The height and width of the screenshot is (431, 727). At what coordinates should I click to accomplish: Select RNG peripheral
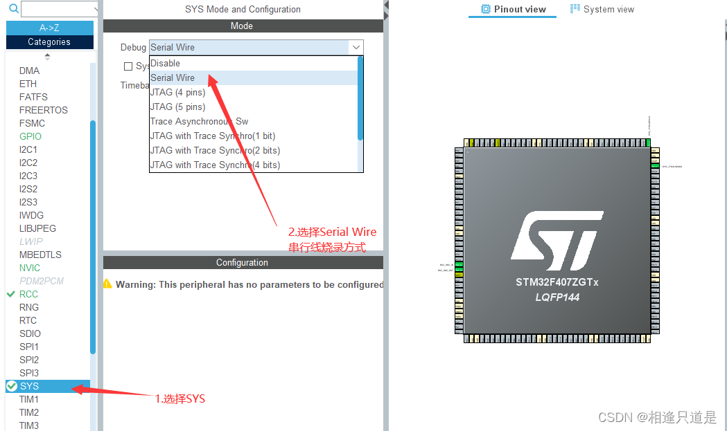(x=28, y=307)
